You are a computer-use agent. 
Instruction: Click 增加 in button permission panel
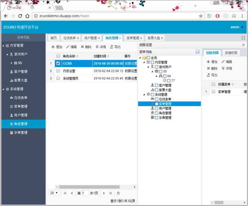tap(212, 62)
